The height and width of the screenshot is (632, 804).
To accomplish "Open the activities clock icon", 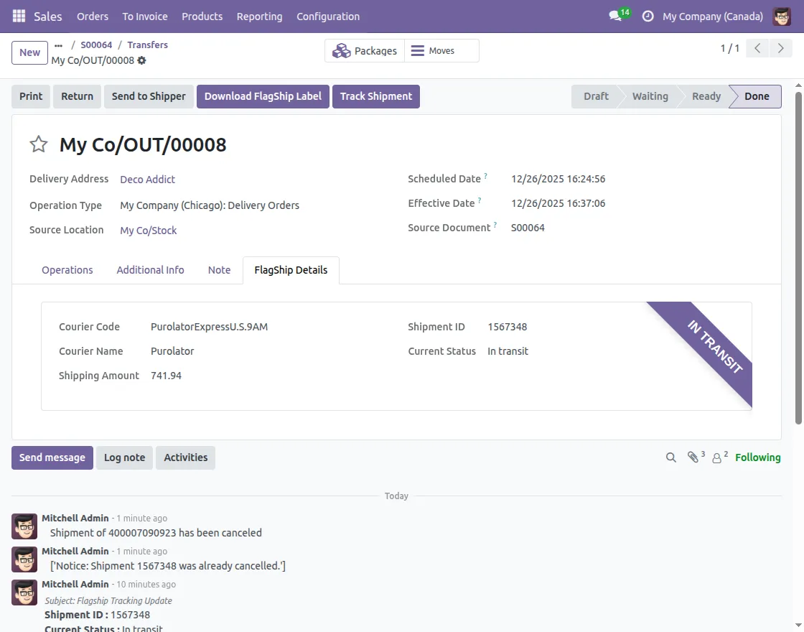I will [648, 16].
